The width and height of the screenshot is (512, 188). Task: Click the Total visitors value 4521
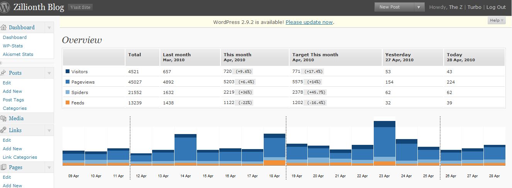134,72
